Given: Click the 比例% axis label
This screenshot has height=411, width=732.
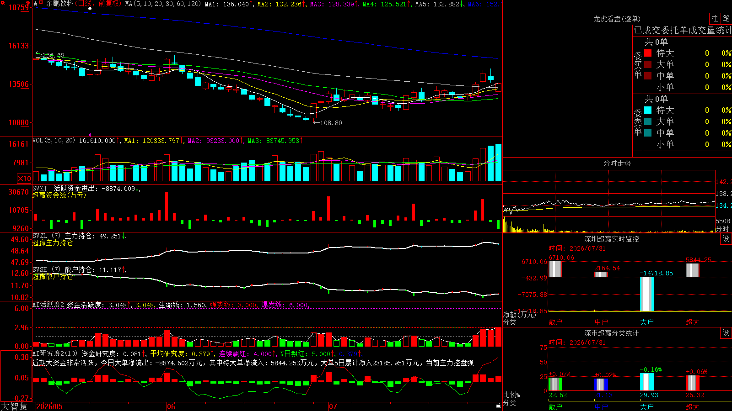Looking at the screenshot, I should tap(511, 395).
